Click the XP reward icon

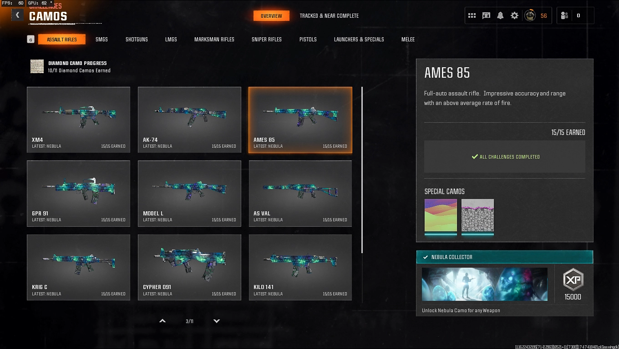click(x=573, y=280)
